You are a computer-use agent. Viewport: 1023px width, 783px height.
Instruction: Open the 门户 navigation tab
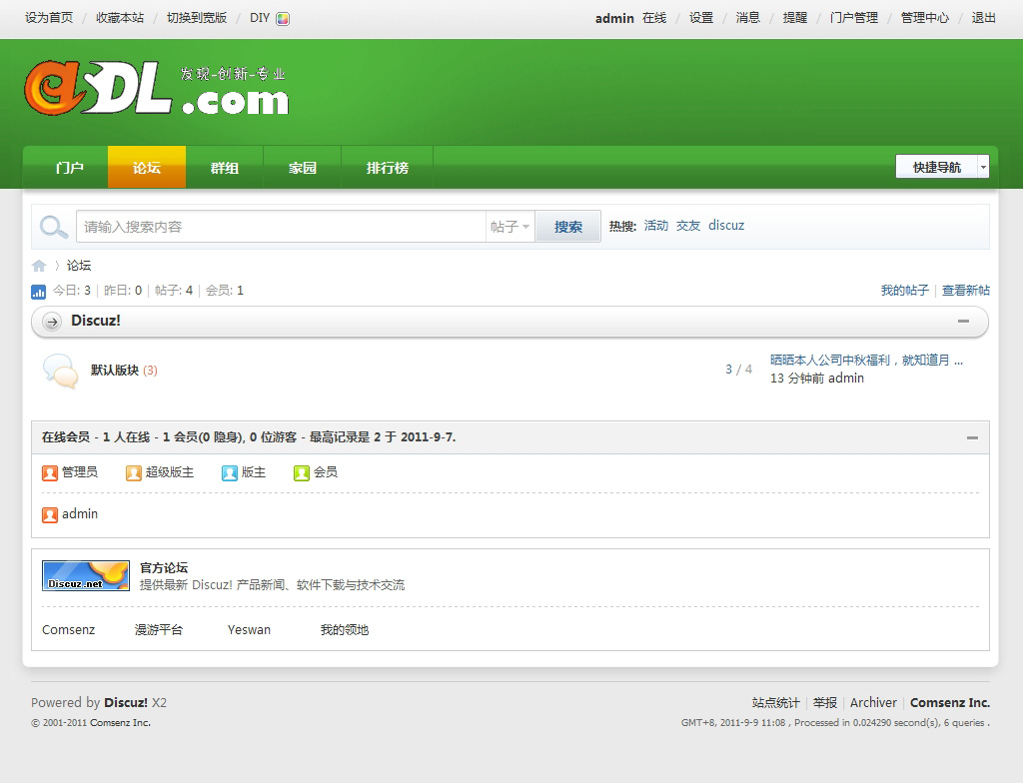pyautogui.click(x=69, y=168)
